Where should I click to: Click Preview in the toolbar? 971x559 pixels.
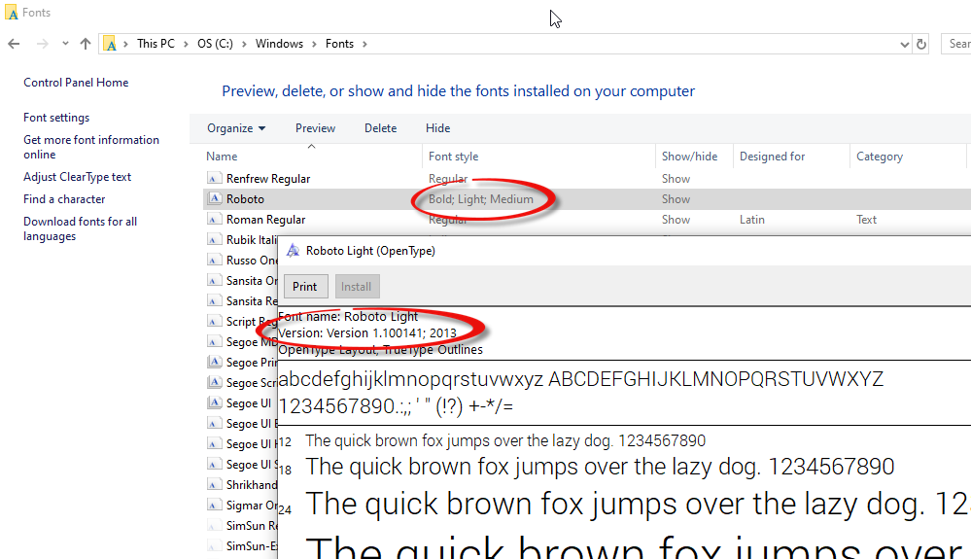click(315, 128)
